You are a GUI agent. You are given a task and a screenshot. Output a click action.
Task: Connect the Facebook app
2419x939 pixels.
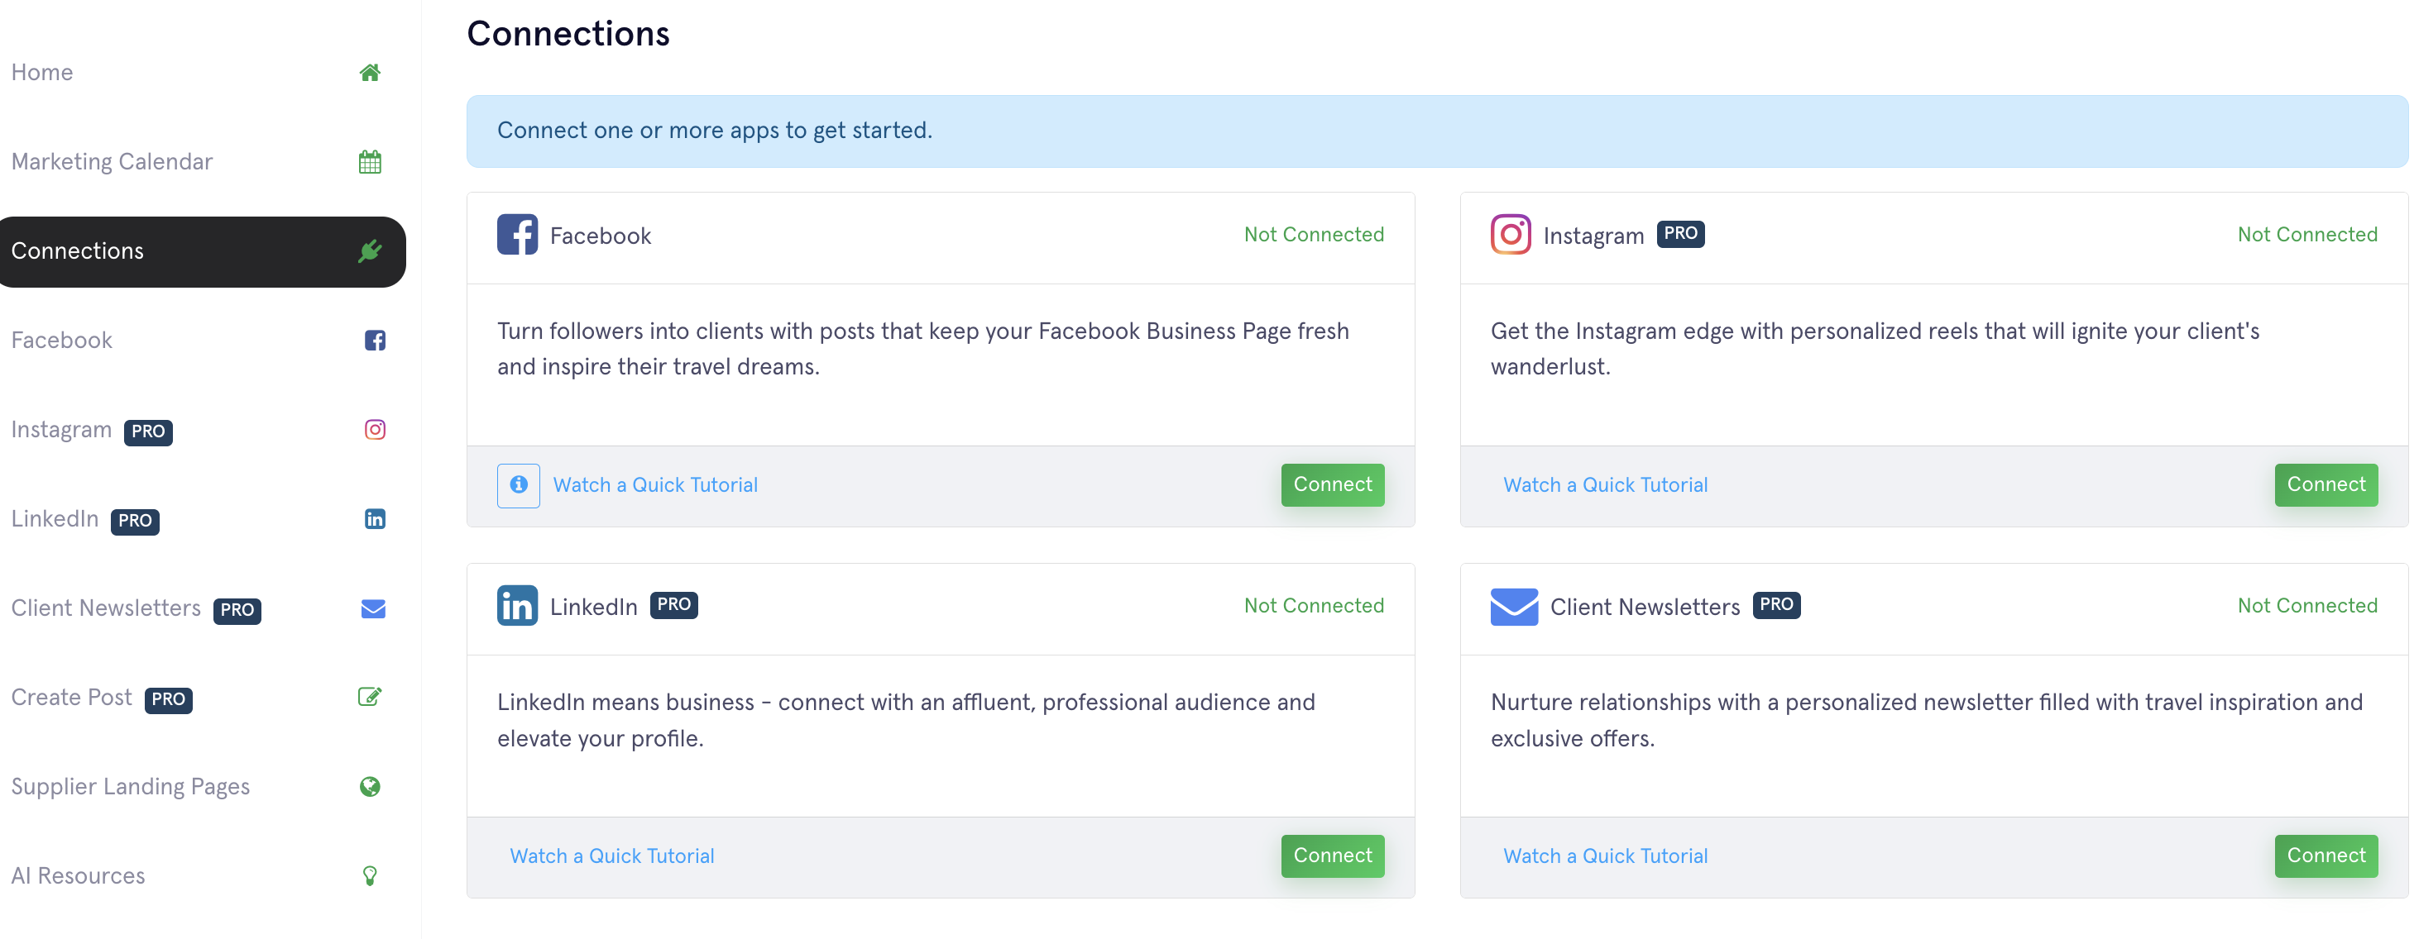click(1332, 485)
